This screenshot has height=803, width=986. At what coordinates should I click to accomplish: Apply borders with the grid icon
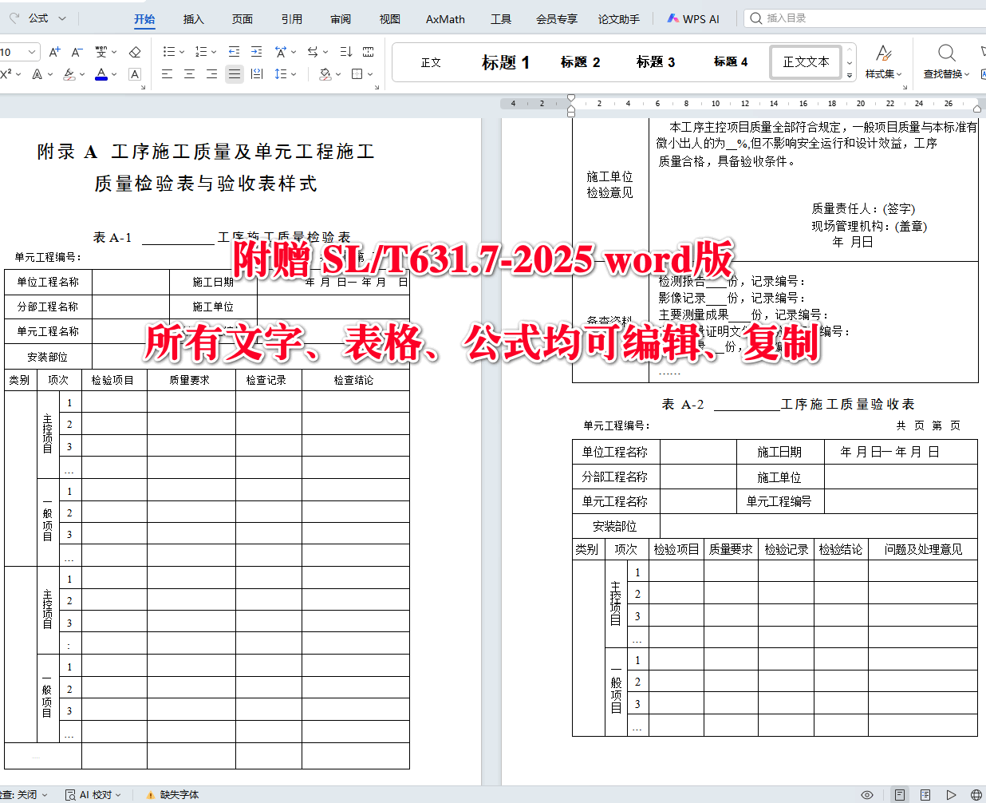[x=357, y=74]
